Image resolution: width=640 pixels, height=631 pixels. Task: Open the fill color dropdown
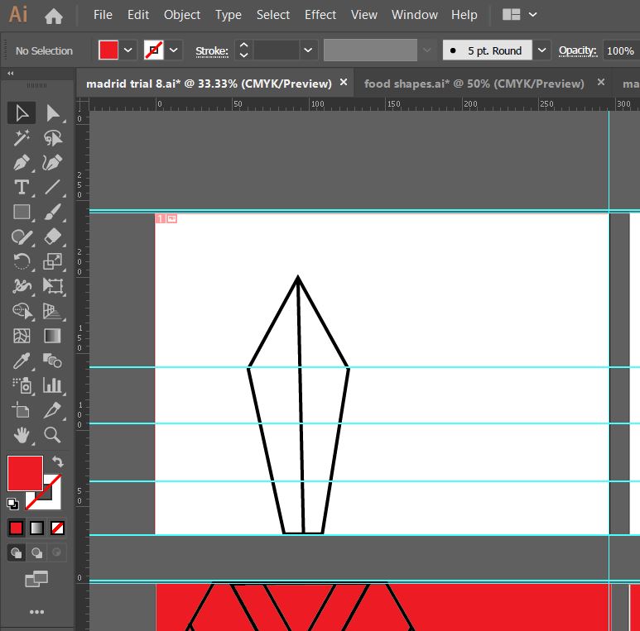tap(128, 50)
